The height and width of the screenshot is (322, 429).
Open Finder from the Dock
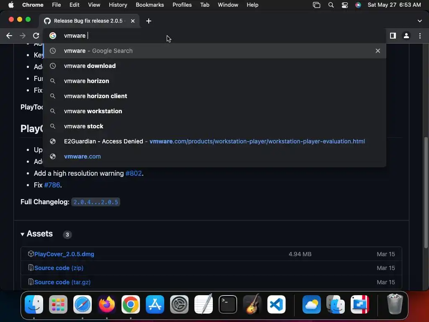point(34,304)
